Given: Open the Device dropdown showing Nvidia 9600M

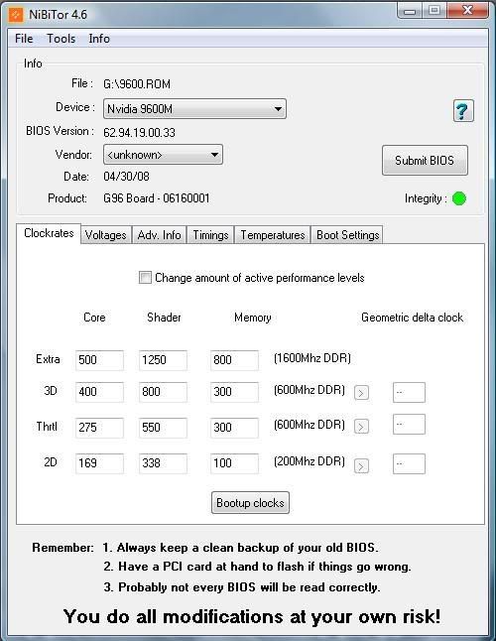Looking at the screenshot, I should tap(194, 109).
